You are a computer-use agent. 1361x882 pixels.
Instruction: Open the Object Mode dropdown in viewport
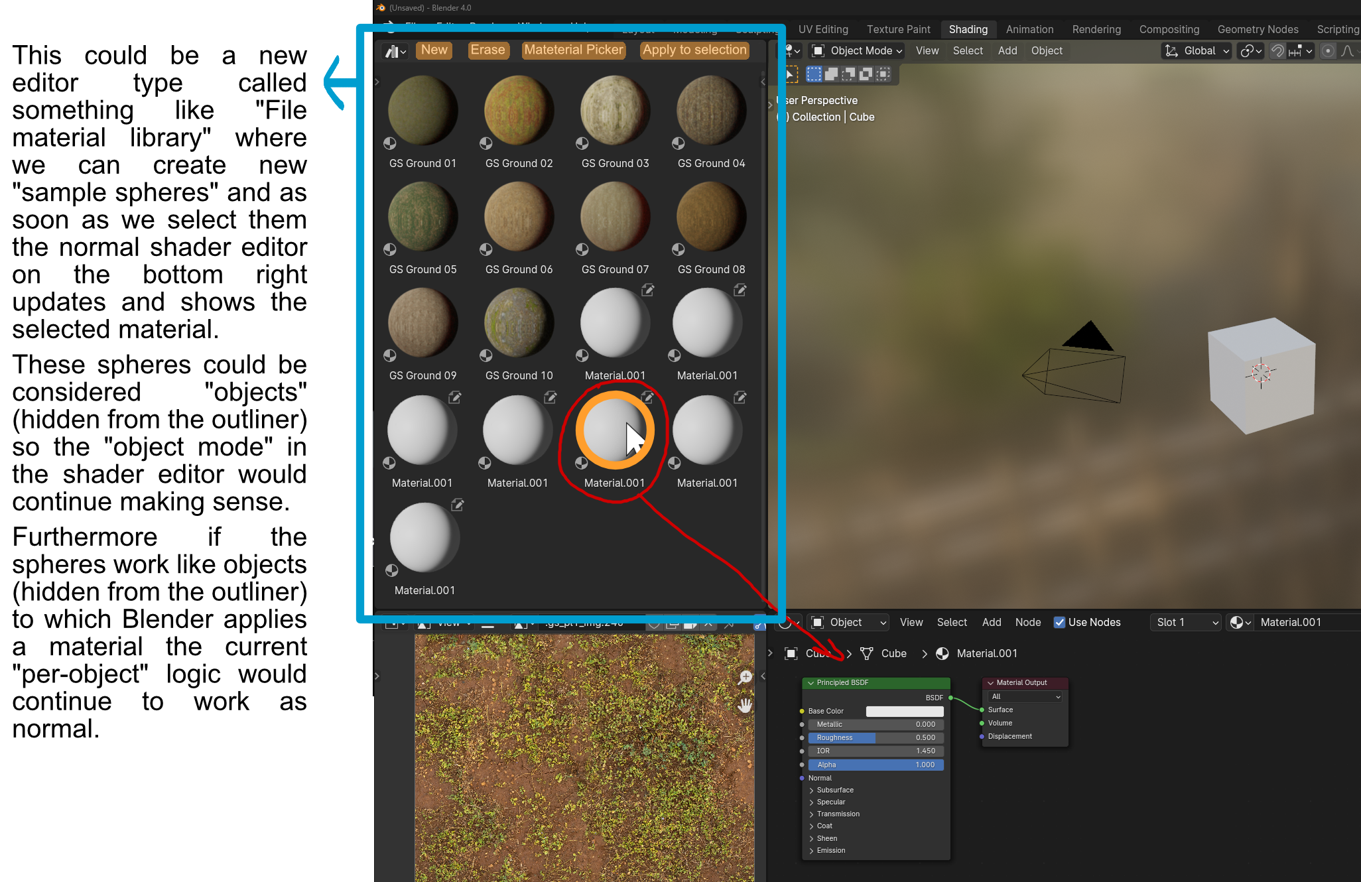[857, 51]
